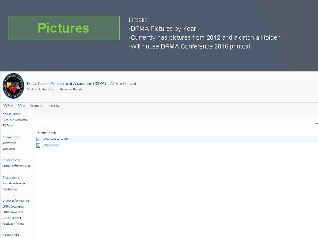Open the DRMA top navigation tab
The image size is (318, 238).
[21, 106]
